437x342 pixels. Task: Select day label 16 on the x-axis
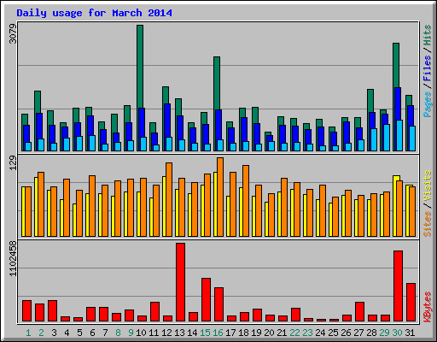218,333
